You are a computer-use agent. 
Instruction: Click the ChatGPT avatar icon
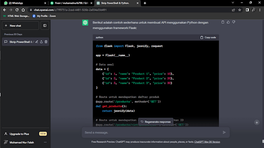pos(85,23)
